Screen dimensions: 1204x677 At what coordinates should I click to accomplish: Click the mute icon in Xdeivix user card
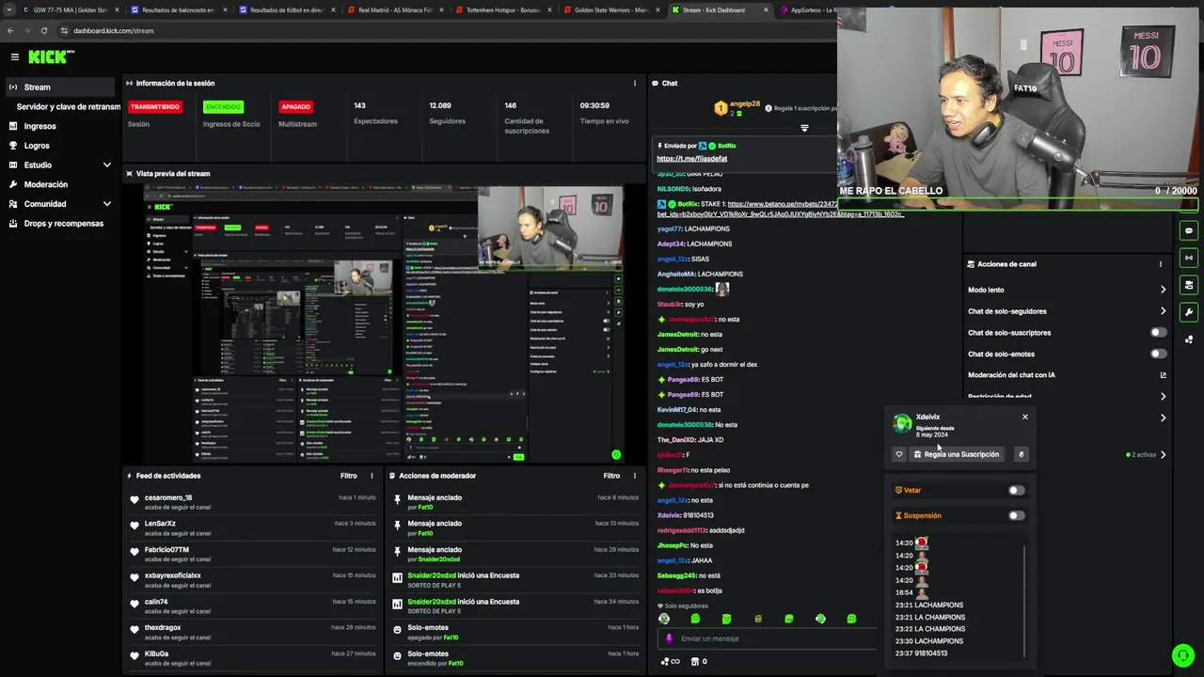click(1021, 454)
